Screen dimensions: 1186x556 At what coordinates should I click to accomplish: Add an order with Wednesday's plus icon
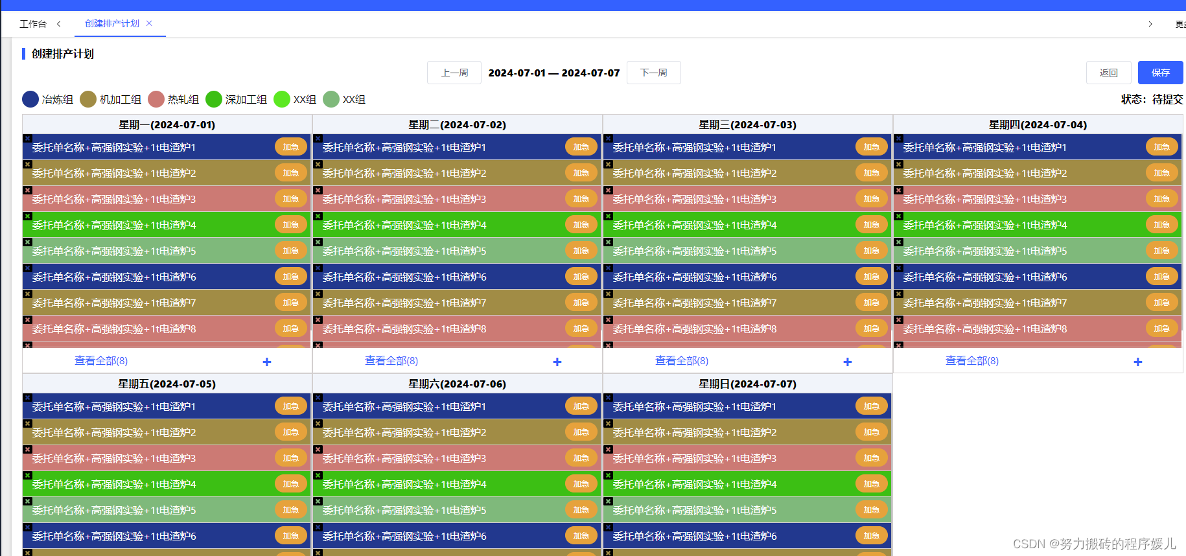[848, 362]
